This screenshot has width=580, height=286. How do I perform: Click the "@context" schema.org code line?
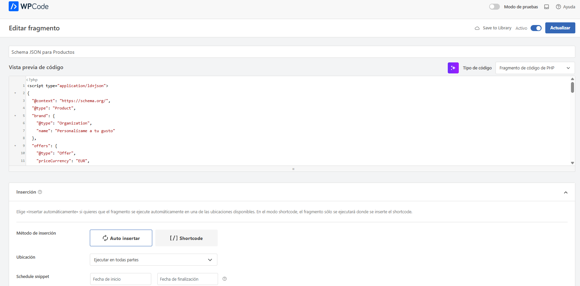click(x=71, y=101)
